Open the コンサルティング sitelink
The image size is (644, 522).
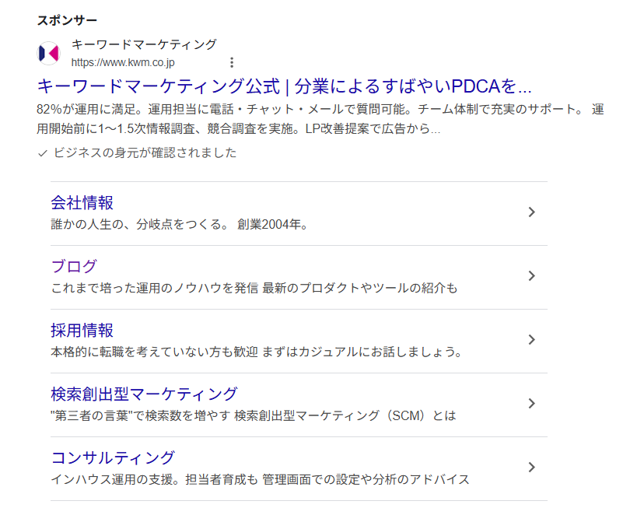tap(113, 457)
